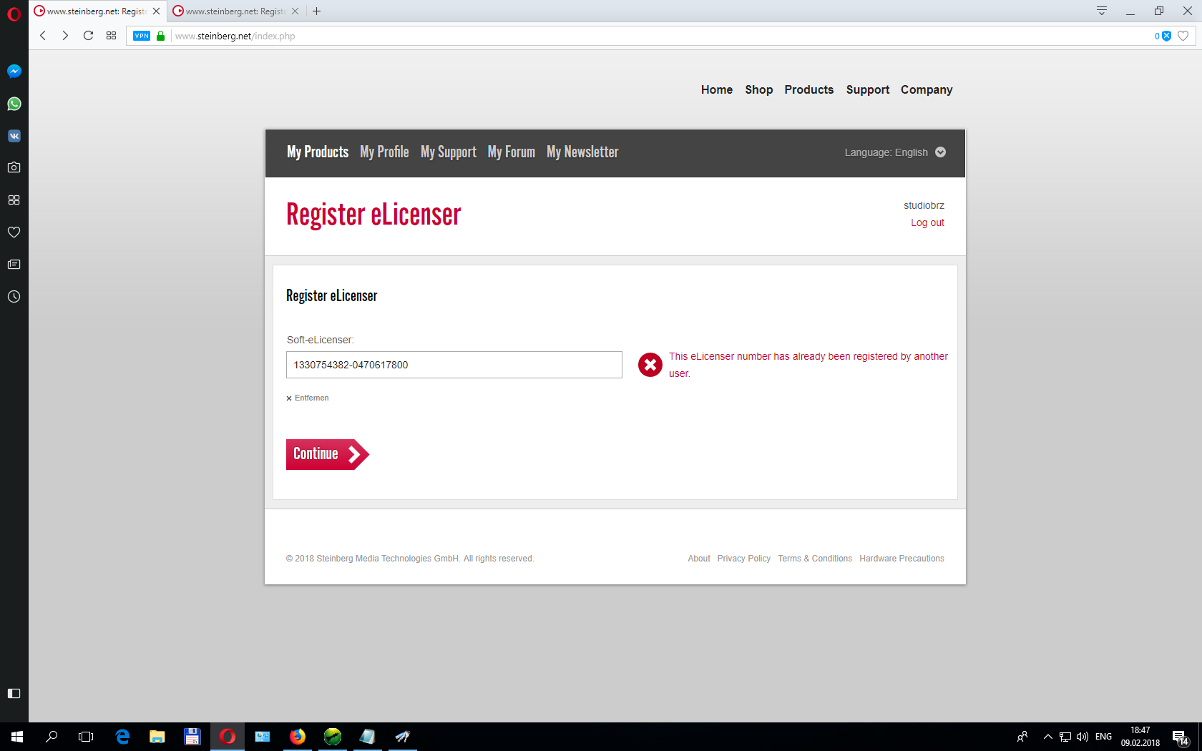
Task: Bookmark page with heart icon
Action: coord(1183,36)
